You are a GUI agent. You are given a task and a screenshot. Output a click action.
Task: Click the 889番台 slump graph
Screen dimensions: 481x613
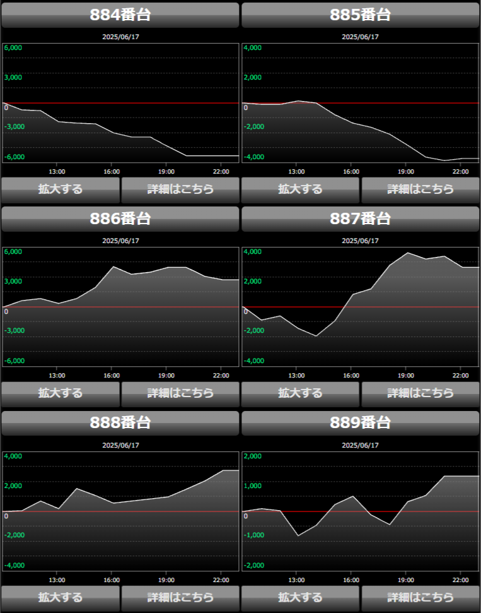click(361, 511)
